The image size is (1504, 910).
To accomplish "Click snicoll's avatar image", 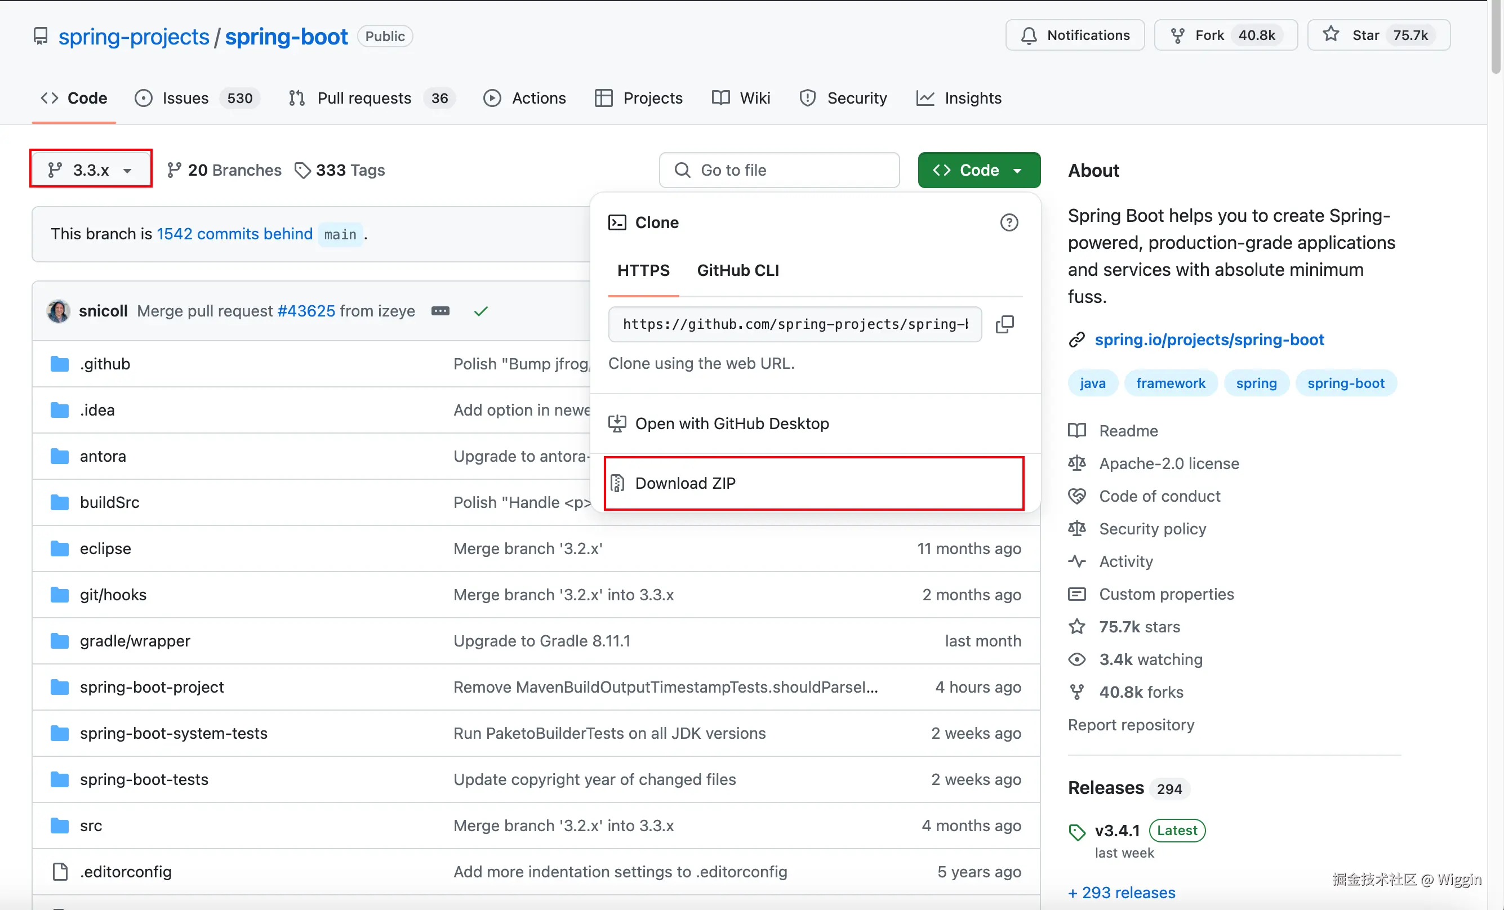I will point(59,311).
